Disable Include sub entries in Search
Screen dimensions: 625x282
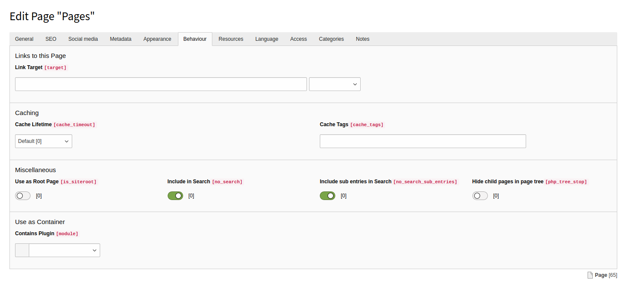(328, 195)
